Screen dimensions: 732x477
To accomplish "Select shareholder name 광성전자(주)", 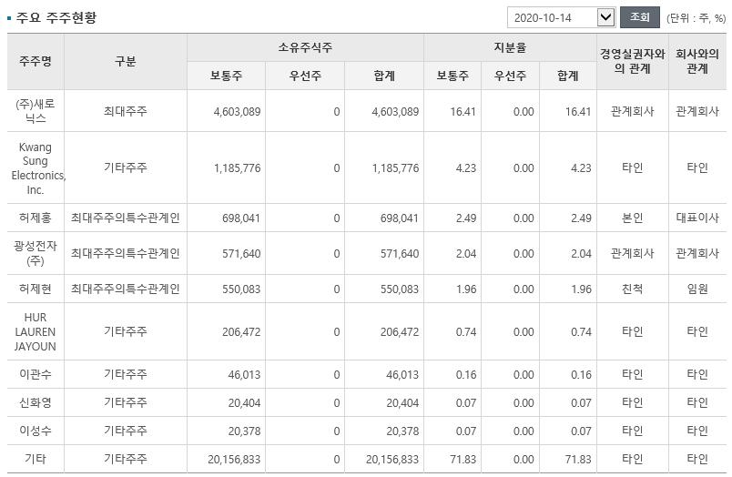I will point(36,253).
